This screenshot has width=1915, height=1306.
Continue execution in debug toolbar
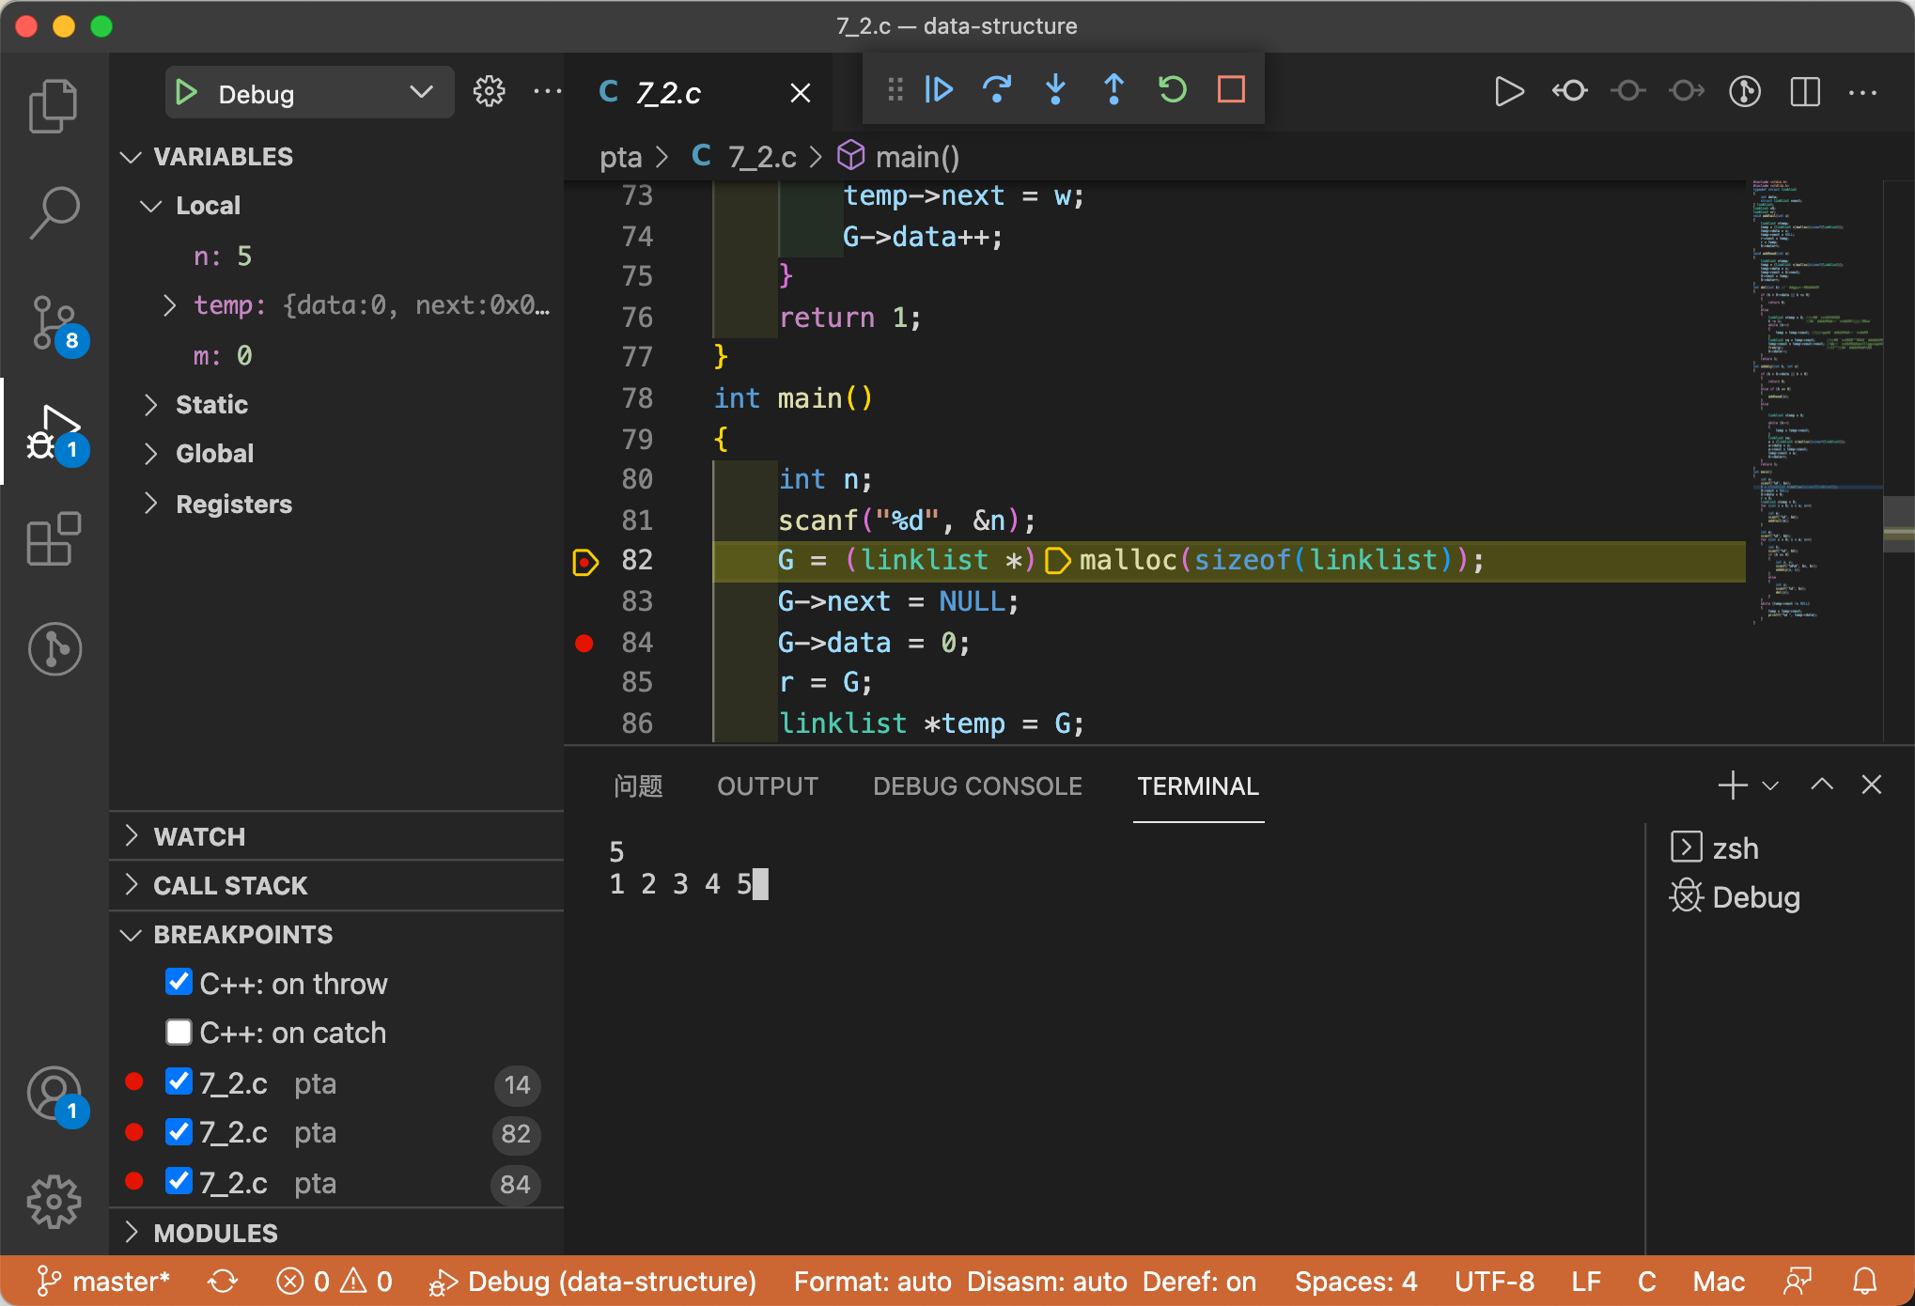click(x=938, y=90)
